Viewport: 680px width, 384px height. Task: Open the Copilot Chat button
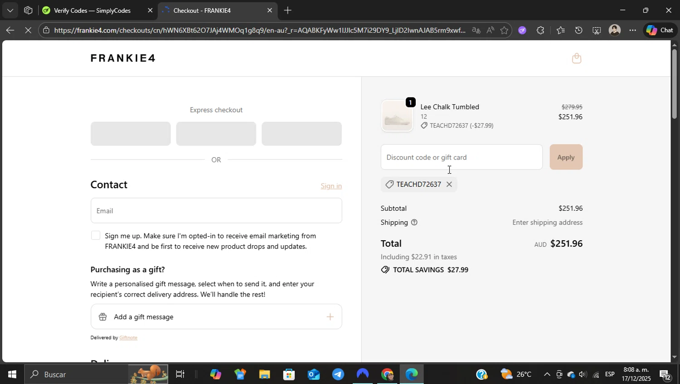click(x=660, y=30)
